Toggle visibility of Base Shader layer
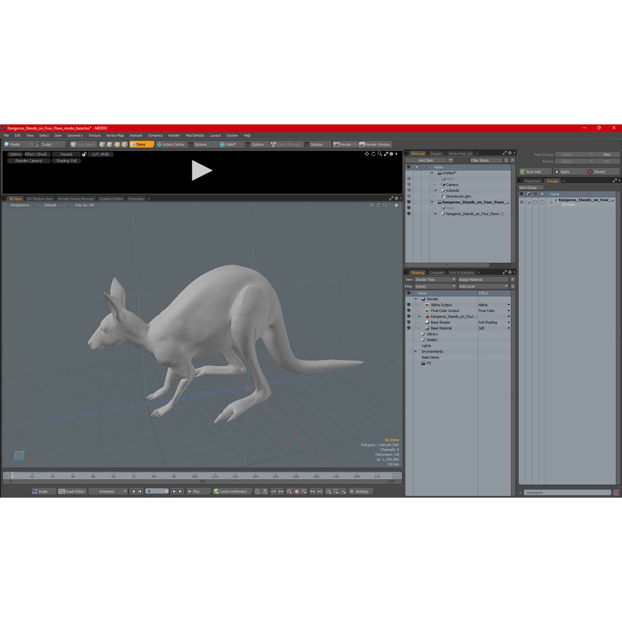 point(408,322)
